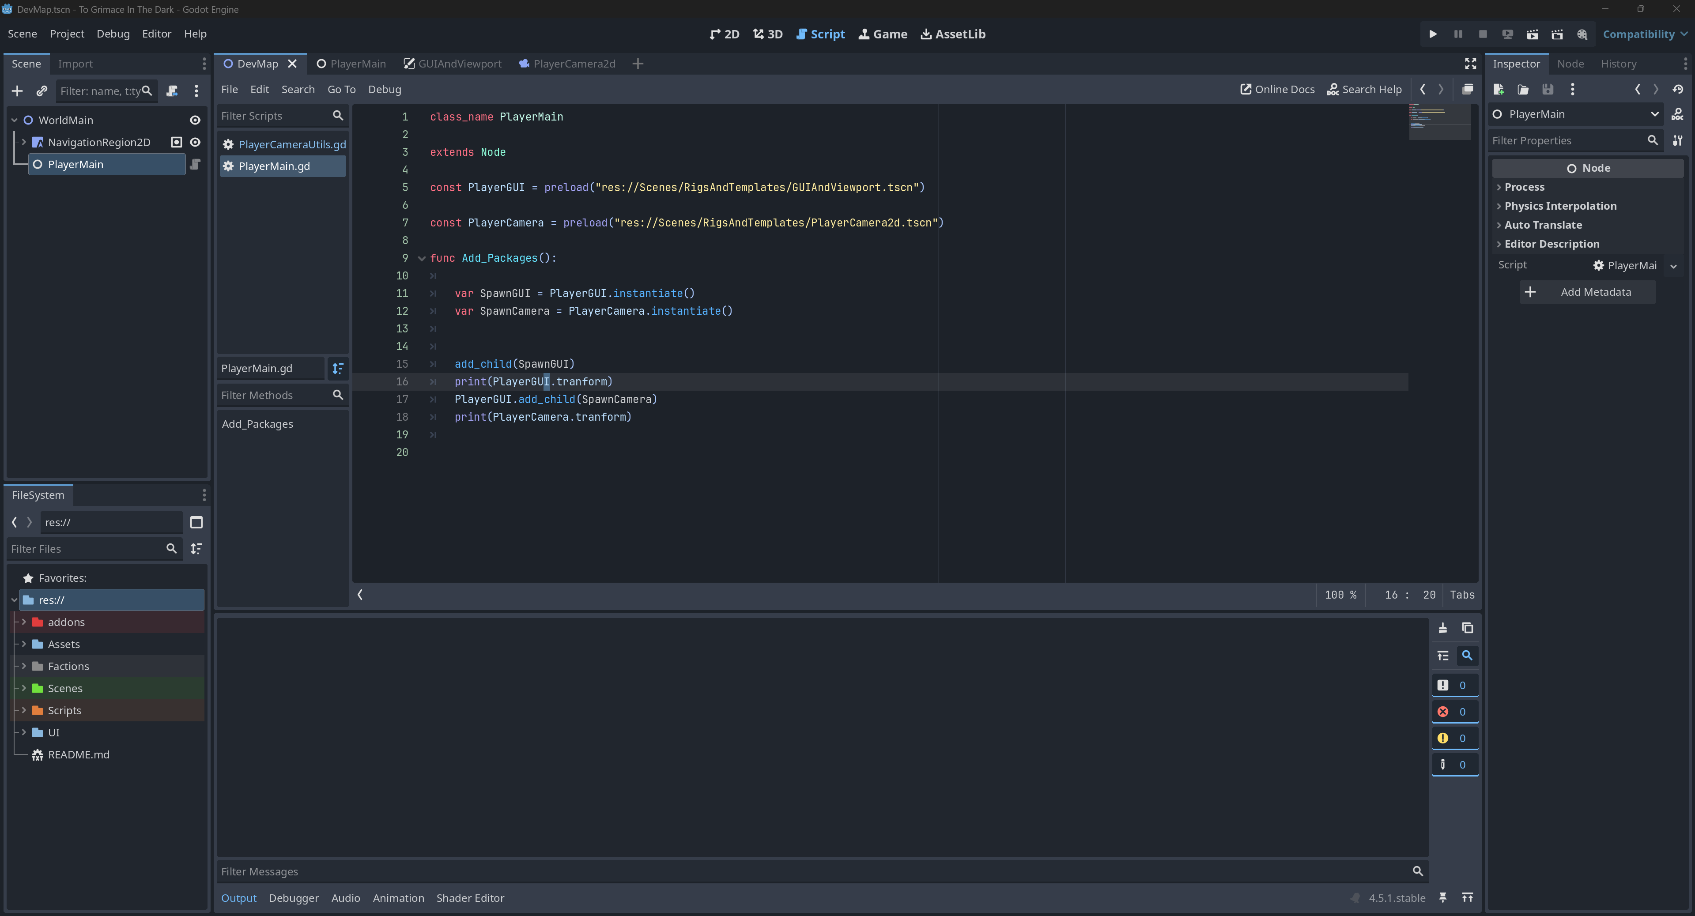Viewport: 1695px width, 916px height.
Task: Toggle alphabetical sorting of the methods list
Action: click(338, 369)
